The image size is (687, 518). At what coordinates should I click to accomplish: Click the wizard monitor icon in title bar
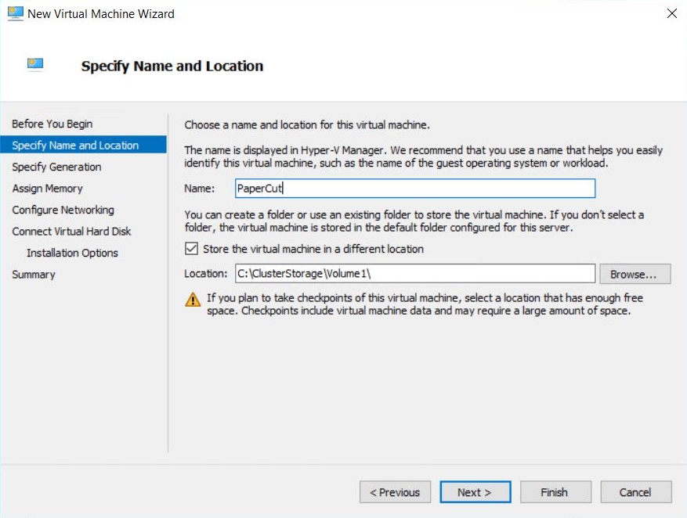pos(16,13)
